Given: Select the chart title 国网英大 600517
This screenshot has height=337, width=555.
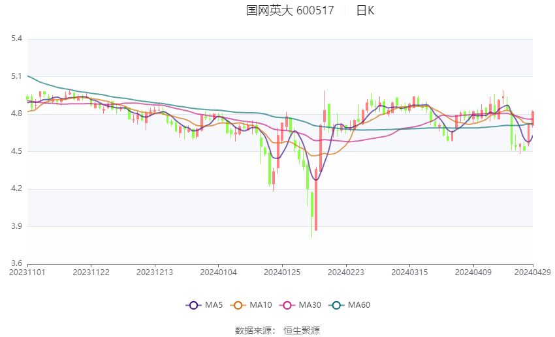Looking at the screenshot, I should coord(290,10).
